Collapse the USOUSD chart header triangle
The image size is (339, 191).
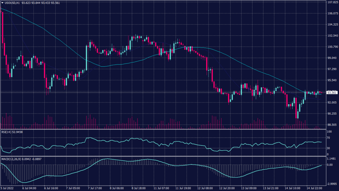click(x=3, y=2)
